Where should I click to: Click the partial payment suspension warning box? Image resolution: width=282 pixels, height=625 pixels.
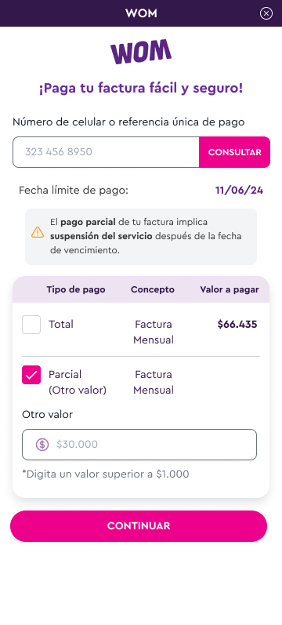coord(141,237)
